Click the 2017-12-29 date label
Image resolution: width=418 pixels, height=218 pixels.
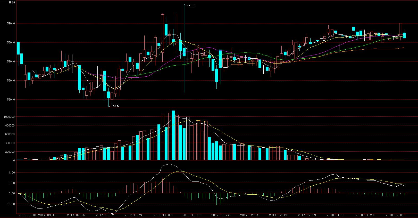(307, 215)
